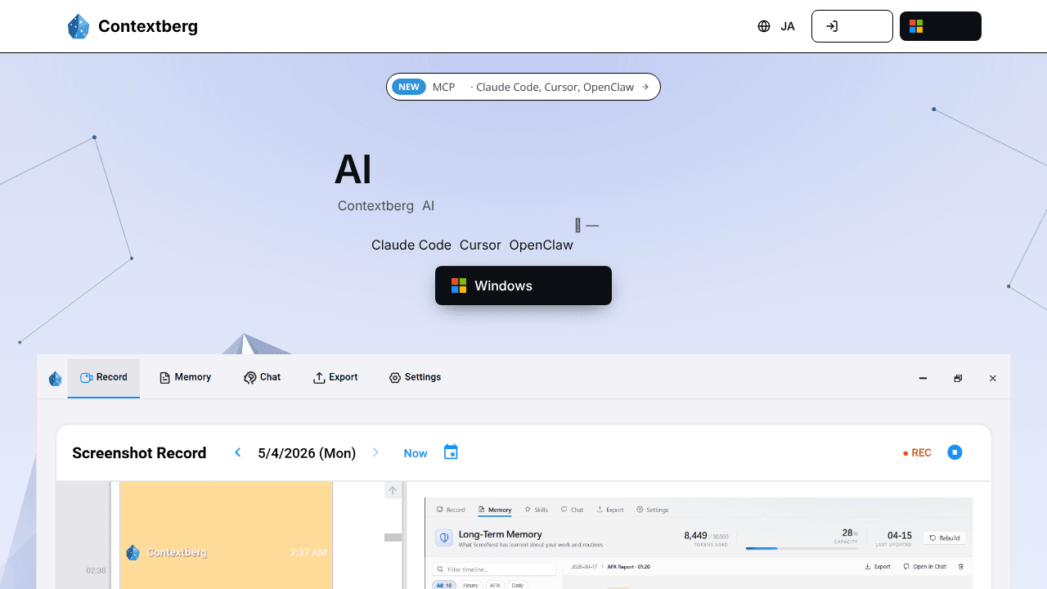Go to next day with right chevron
1047x589 pixels.
pos(375,452)
